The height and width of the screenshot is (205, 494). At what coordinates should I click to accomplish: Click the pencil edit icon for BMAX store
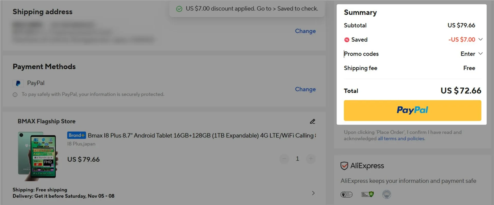click(312, 122)
